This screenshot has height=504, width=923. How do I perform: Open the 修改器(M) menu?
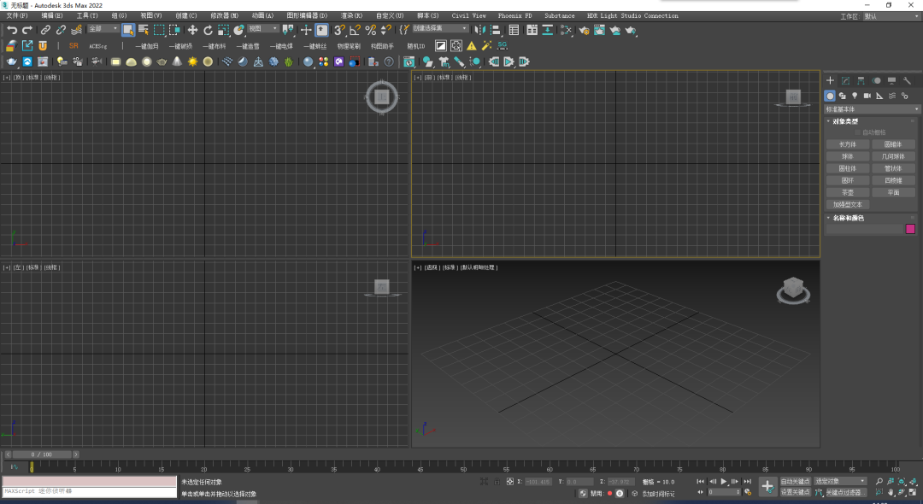point(224,15)
